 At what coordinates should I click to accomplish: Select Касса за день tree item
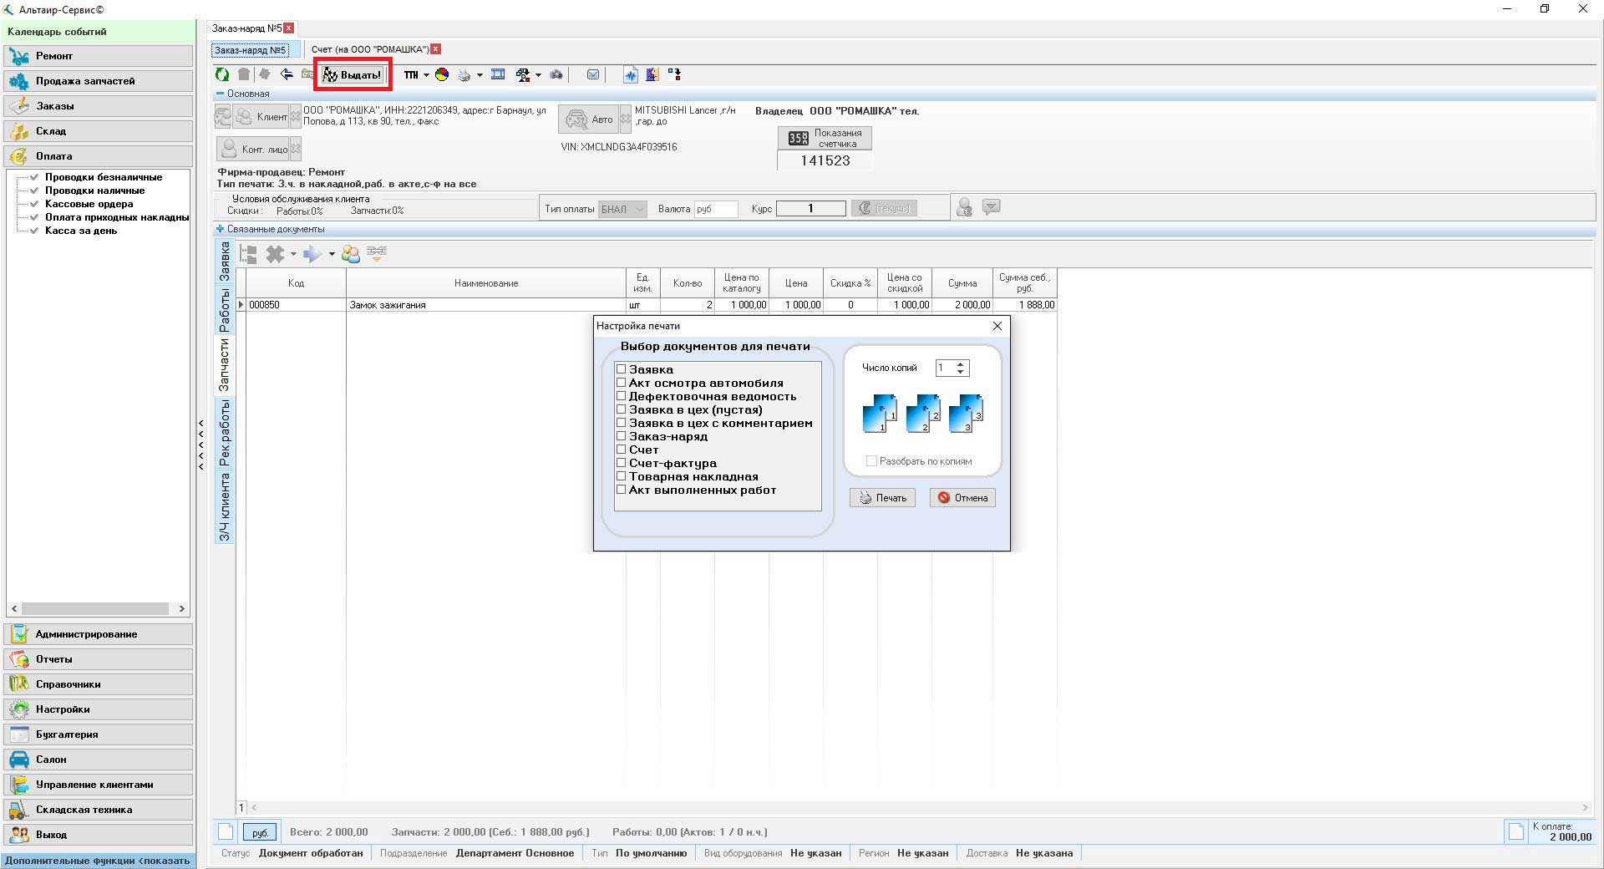pyautogui.click(x=81, y=231)
